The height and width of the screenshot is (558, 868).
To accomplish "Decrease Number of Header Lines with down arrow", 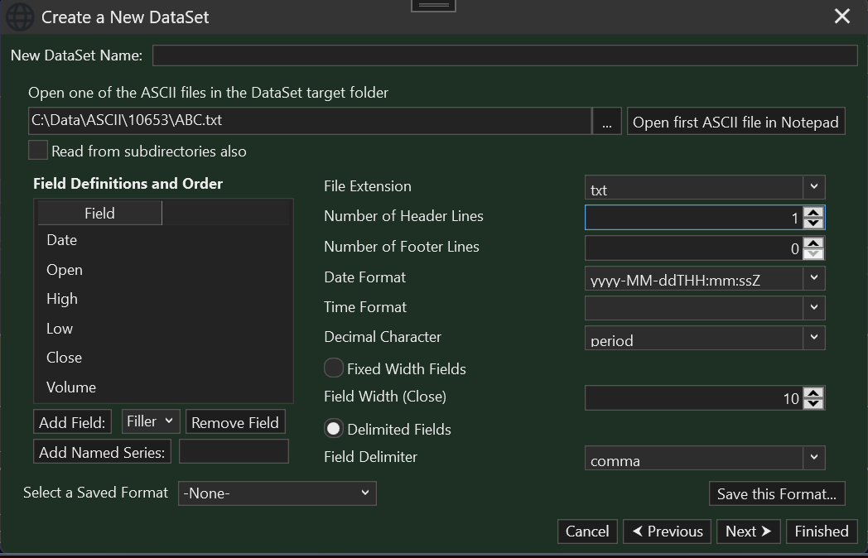I will pos(814,223).
